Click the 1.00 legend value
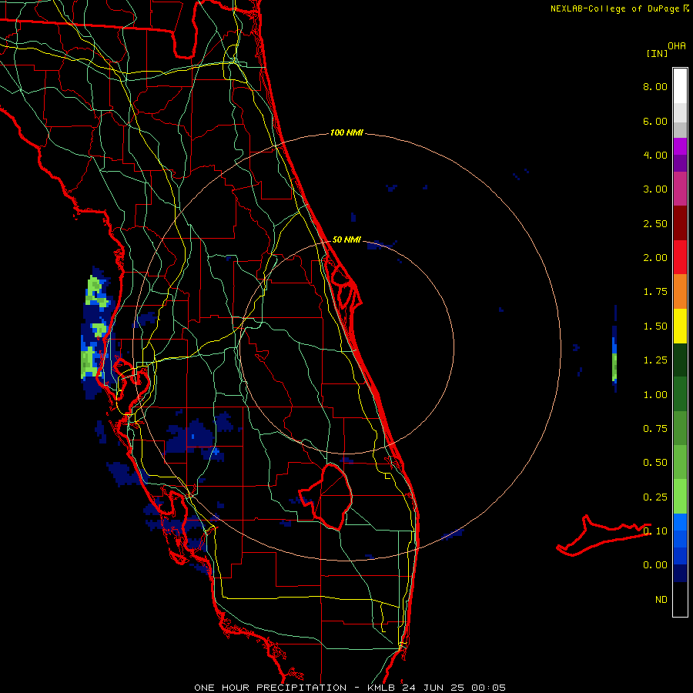The height and width of the screenshot is (693, 693). [x=655, y=395]
